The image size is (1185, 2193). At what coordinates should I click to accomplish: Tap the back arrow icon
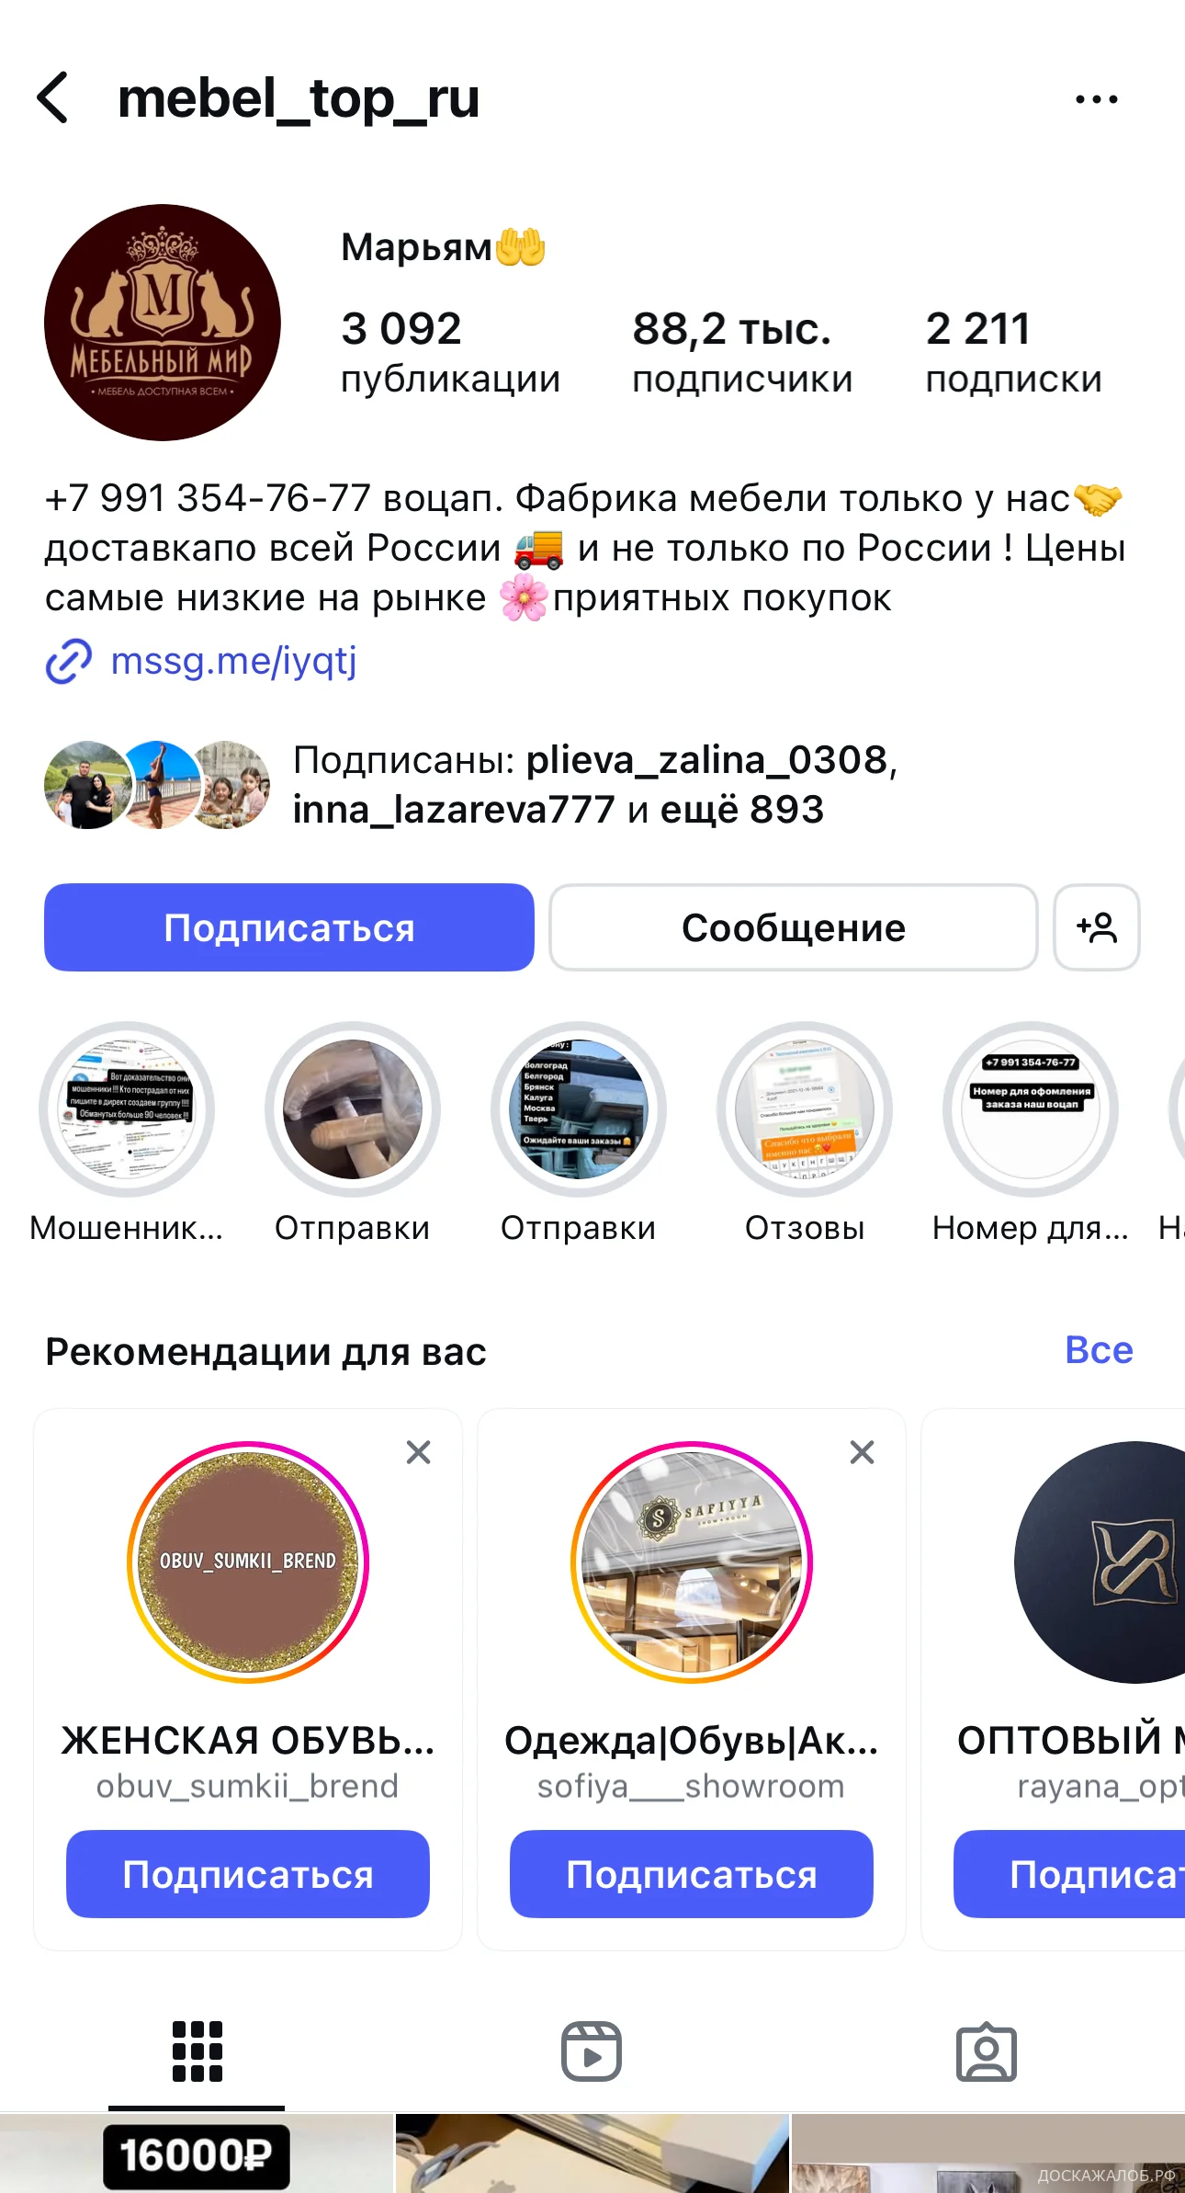[x=52, y=97]
